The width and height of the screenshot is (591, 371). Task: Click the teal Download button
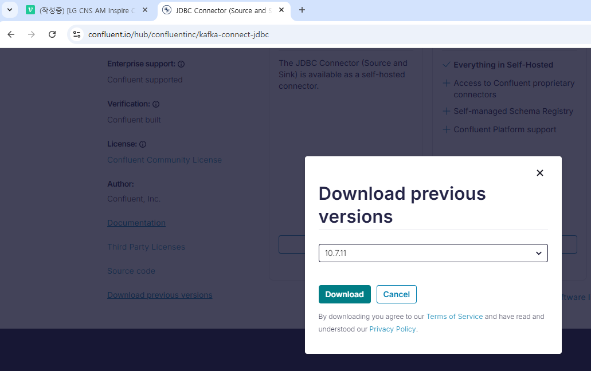tap(345, 294)
